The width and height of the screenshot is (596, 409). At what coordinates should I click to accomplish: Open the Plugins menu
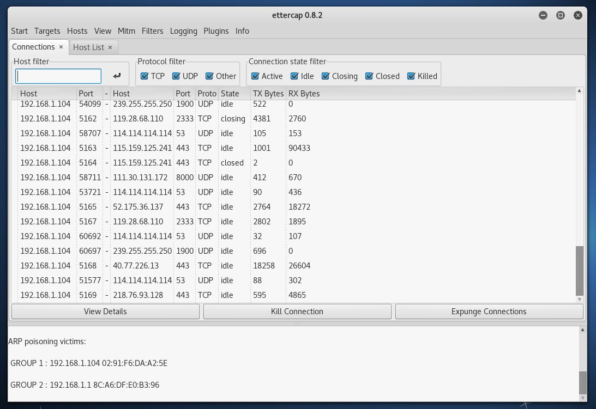click(216, 30)
